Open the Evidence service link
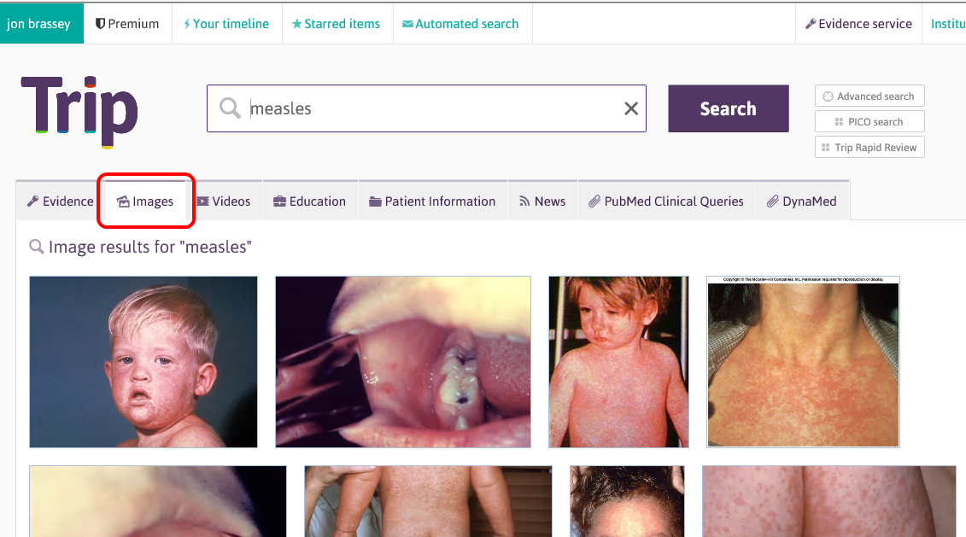Viewport: 966px width, 537px height. click(x=858, y=24)
